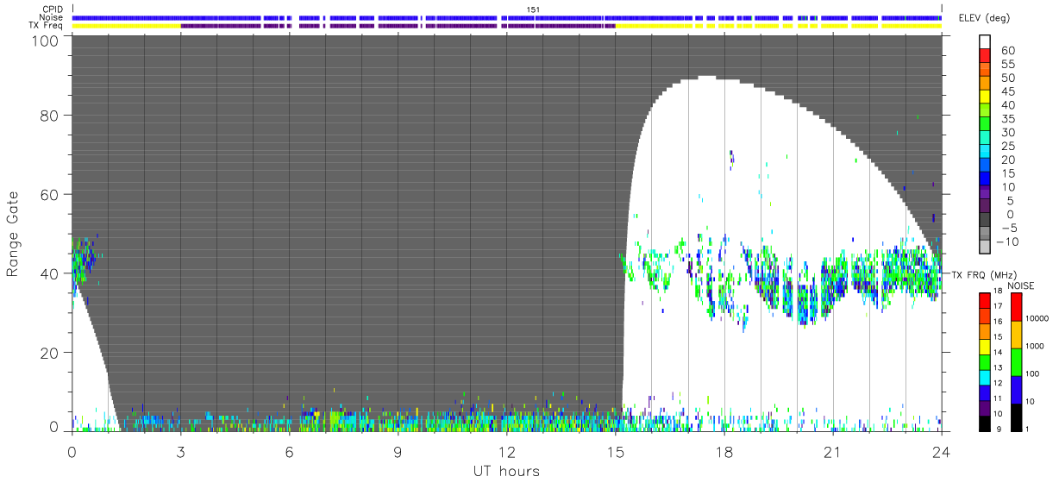
Task: Click the 'ELEV (deg)' legend title
Action: coord(985,18)
